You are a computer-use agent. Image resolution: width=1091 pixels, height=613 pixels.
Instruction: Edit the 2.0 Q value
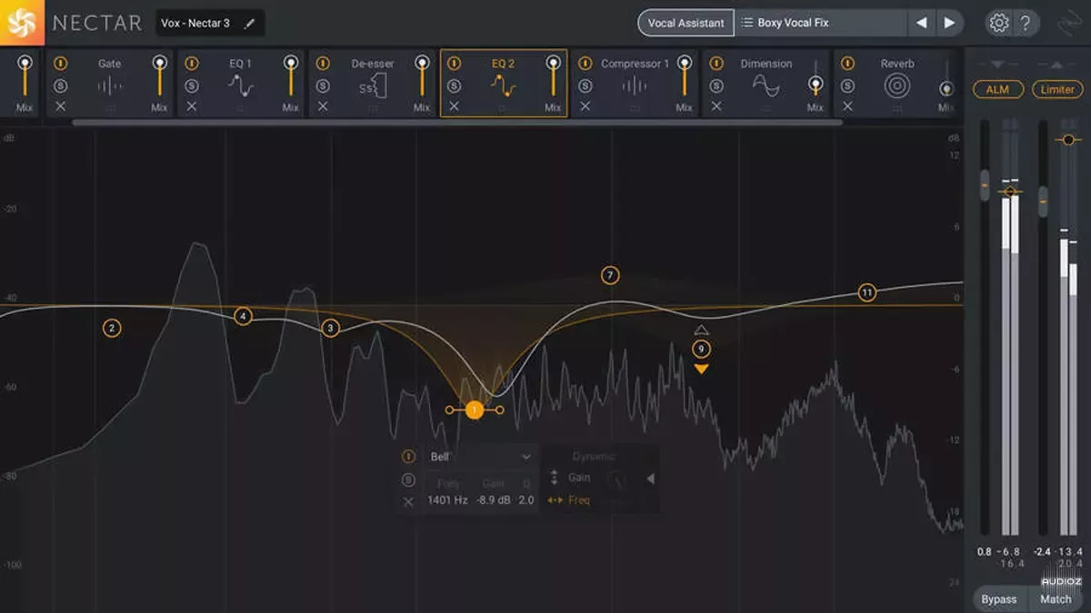tap(526, 500)
